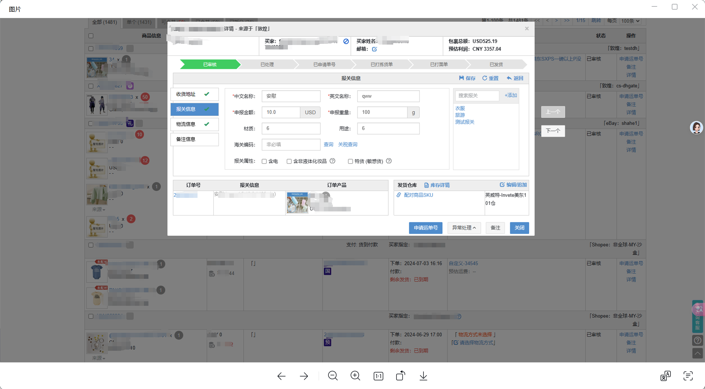The width and height of the screenshot is (705, 389).
Task: Go to next order with 下一个
Action: (x=553, y=131)
